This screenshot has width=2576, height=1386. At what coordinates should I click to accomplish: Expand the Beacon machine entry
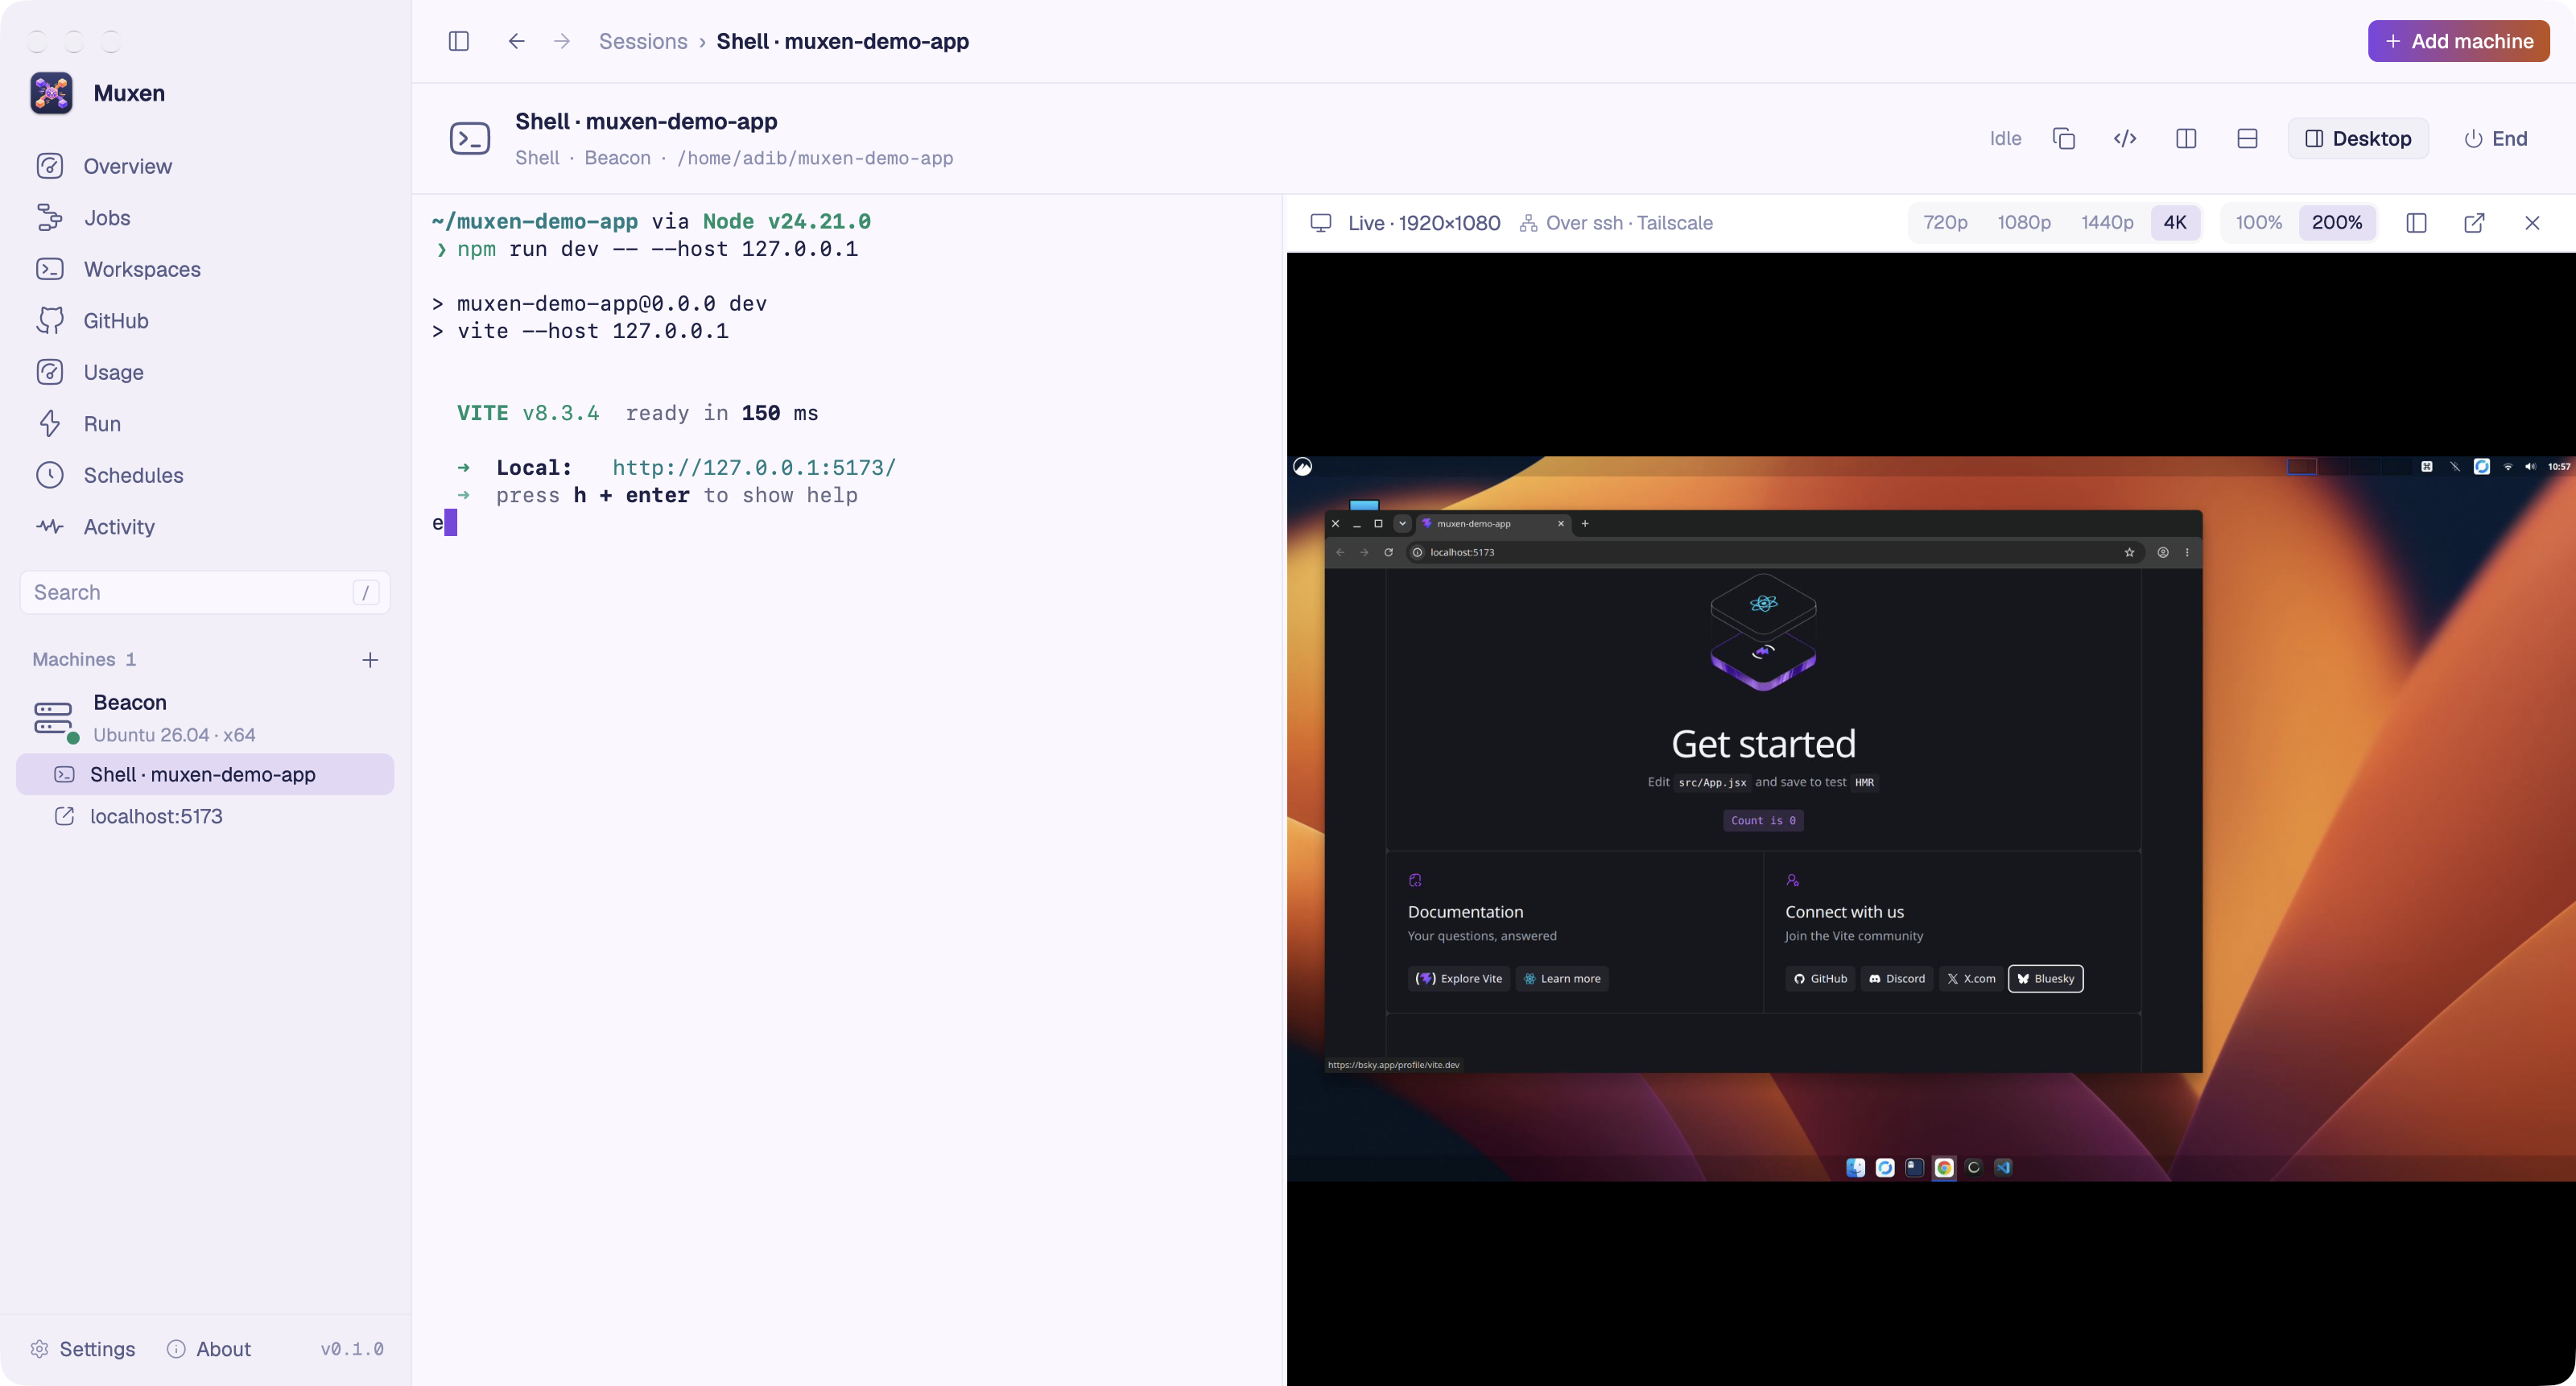(x=205, y=718)
